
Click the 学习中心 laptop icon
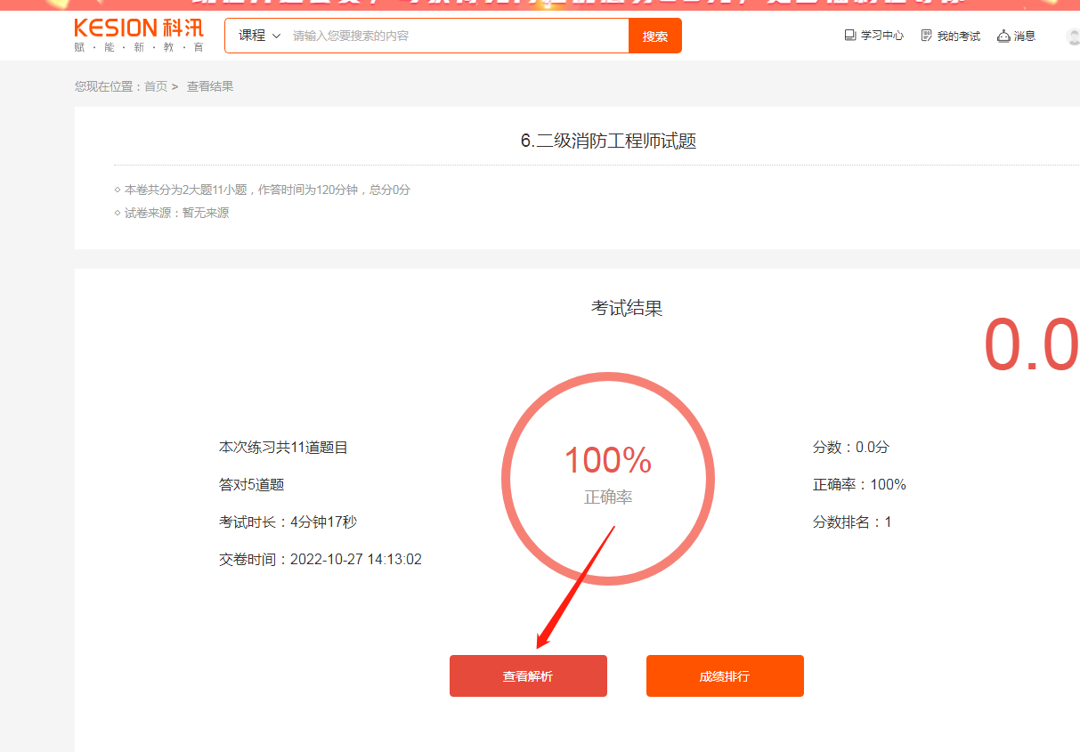[849, 36]
